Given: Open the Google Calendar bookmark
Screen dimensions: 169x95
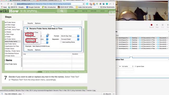Looking at the screenshot, I should (x=33, y=7).
